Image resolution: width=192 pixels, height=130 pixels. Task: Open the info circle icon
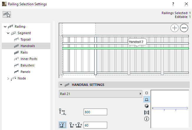pos(147,119)
